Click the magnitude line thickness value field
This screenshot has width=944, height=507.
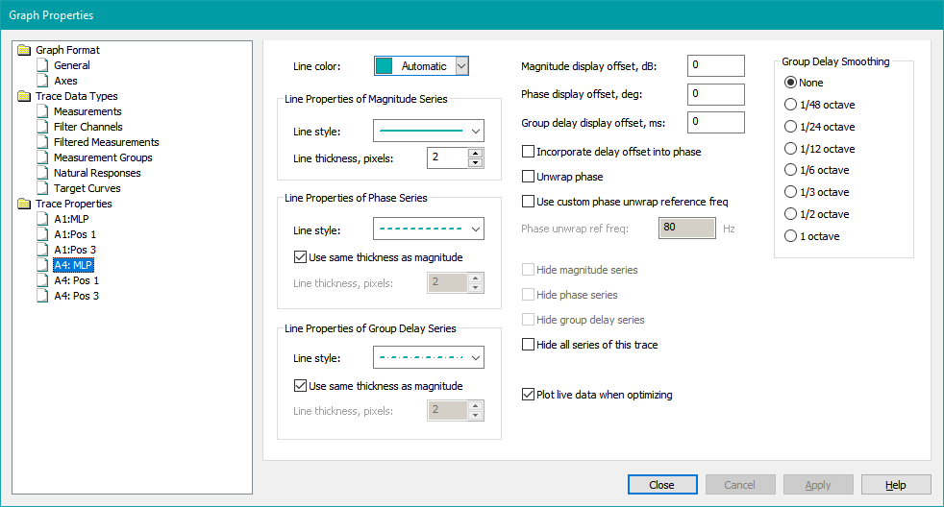(448, 157)
